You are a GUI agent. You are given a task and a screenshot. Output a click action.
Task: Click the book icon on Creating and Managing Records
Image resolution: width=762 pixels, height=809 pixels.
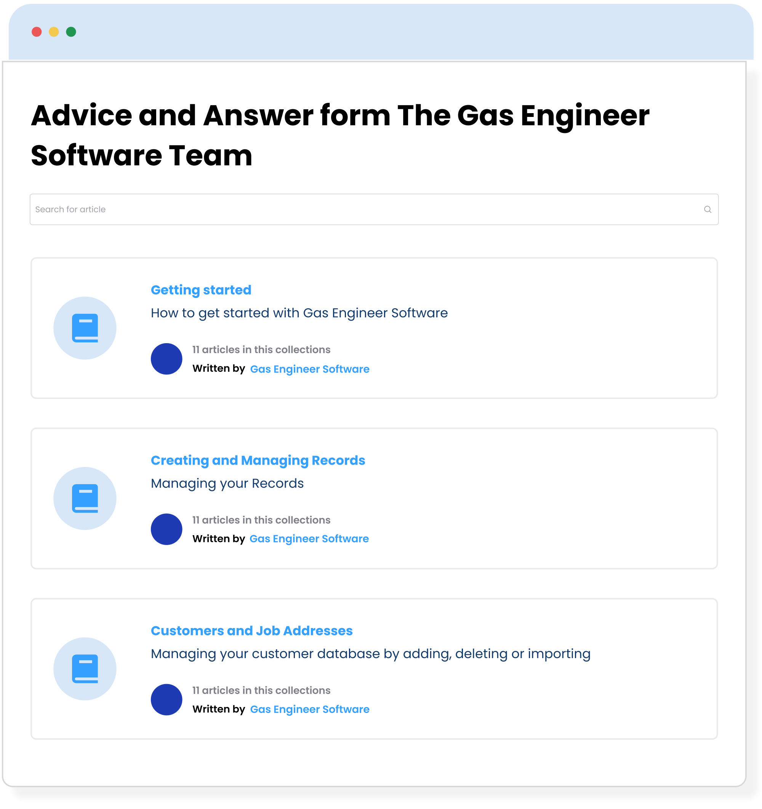85,498
